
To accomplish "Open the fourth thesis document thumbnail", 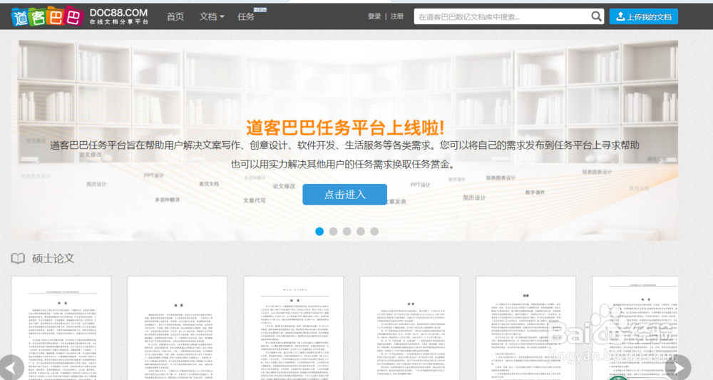I will click(410, 328).
